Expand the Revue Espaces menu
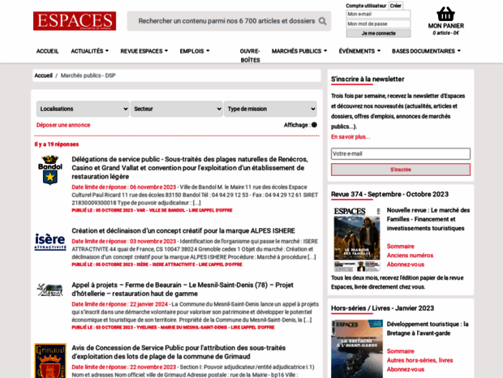Viewport: 503px width, 378px height. click(144, 51)
